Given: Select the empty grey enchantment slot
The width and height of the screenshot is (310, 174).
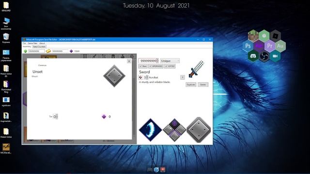Looking at the screenshot, I should 199,130.
